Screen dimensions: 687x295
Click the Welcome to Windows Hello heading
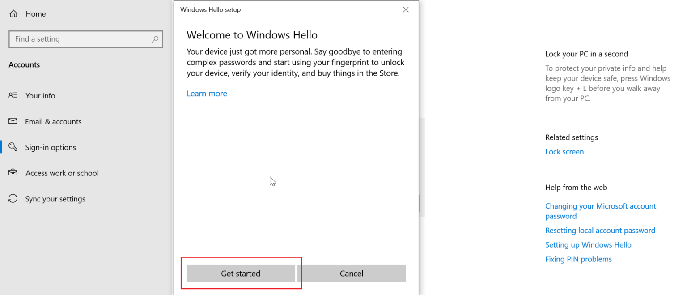click(252, 35)
